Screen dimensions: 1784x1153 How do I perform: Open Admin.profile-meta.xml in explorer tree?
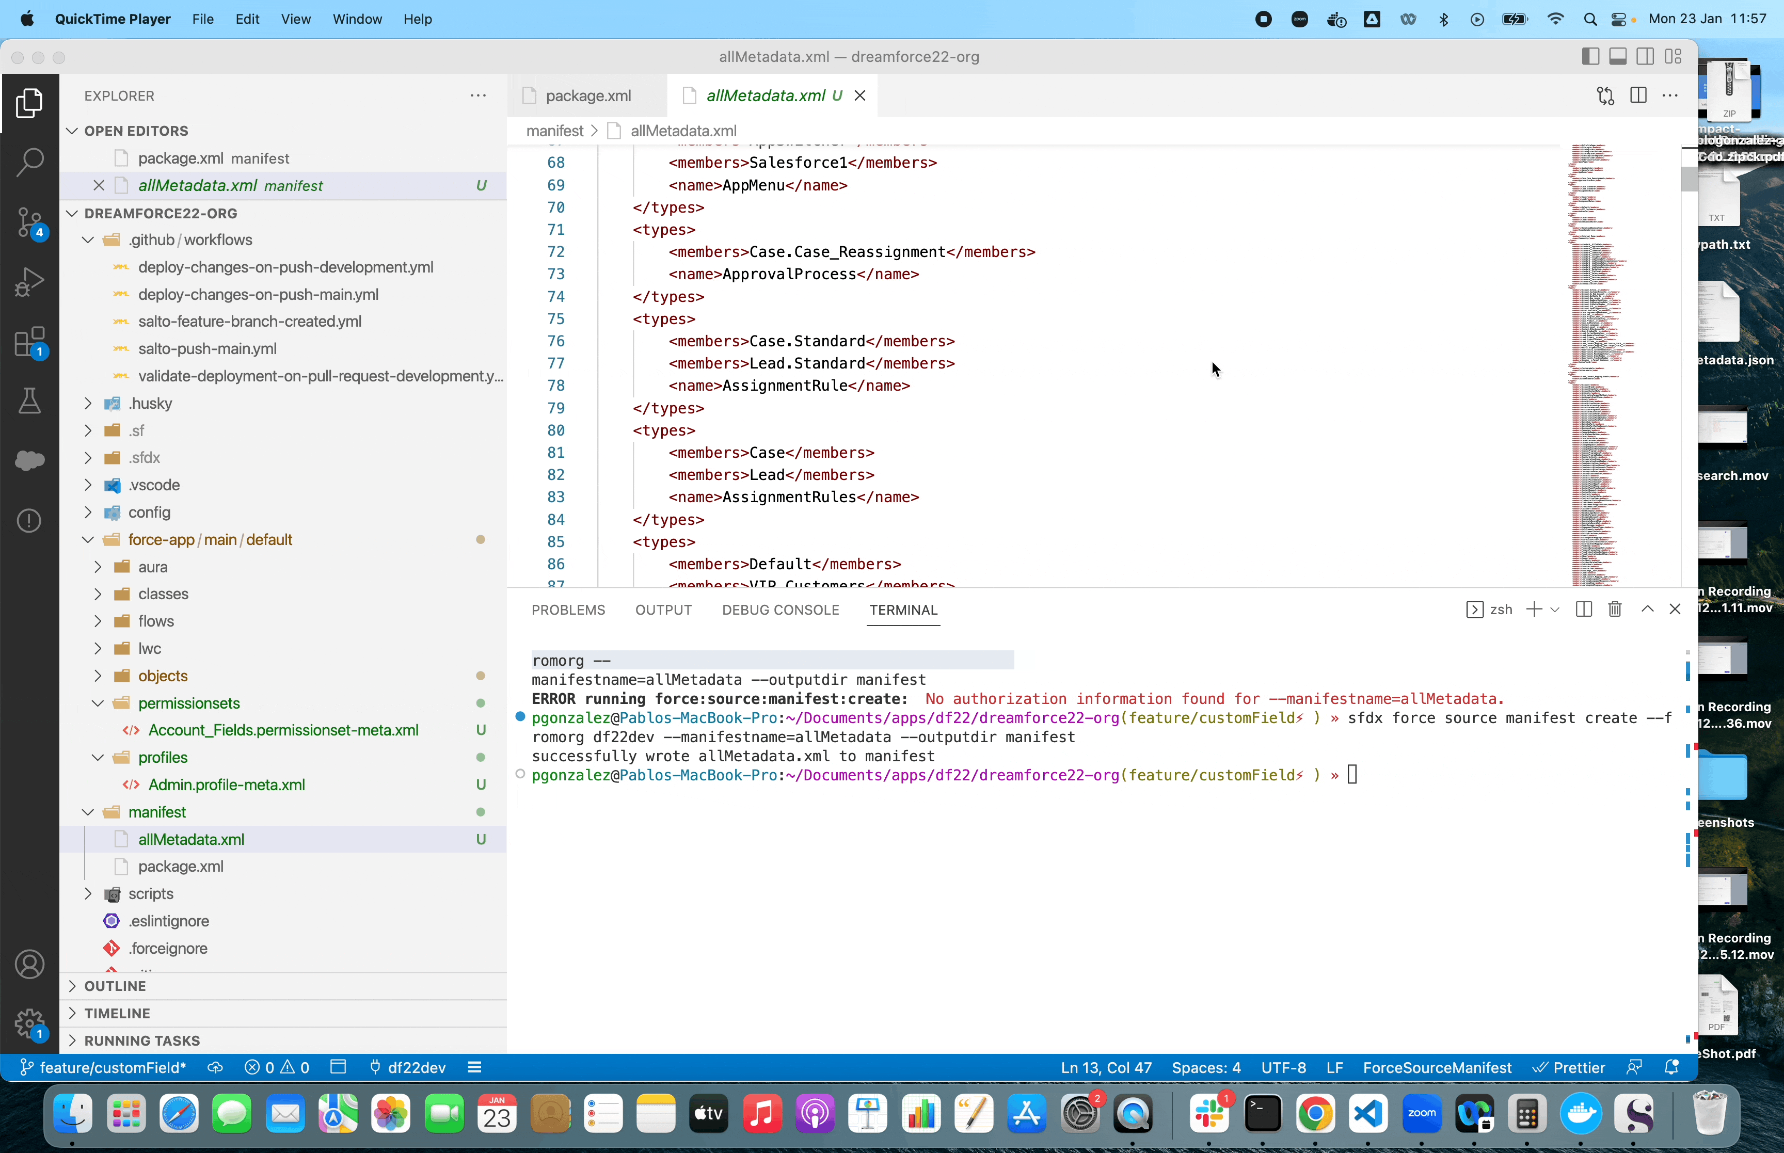[226, 784]
